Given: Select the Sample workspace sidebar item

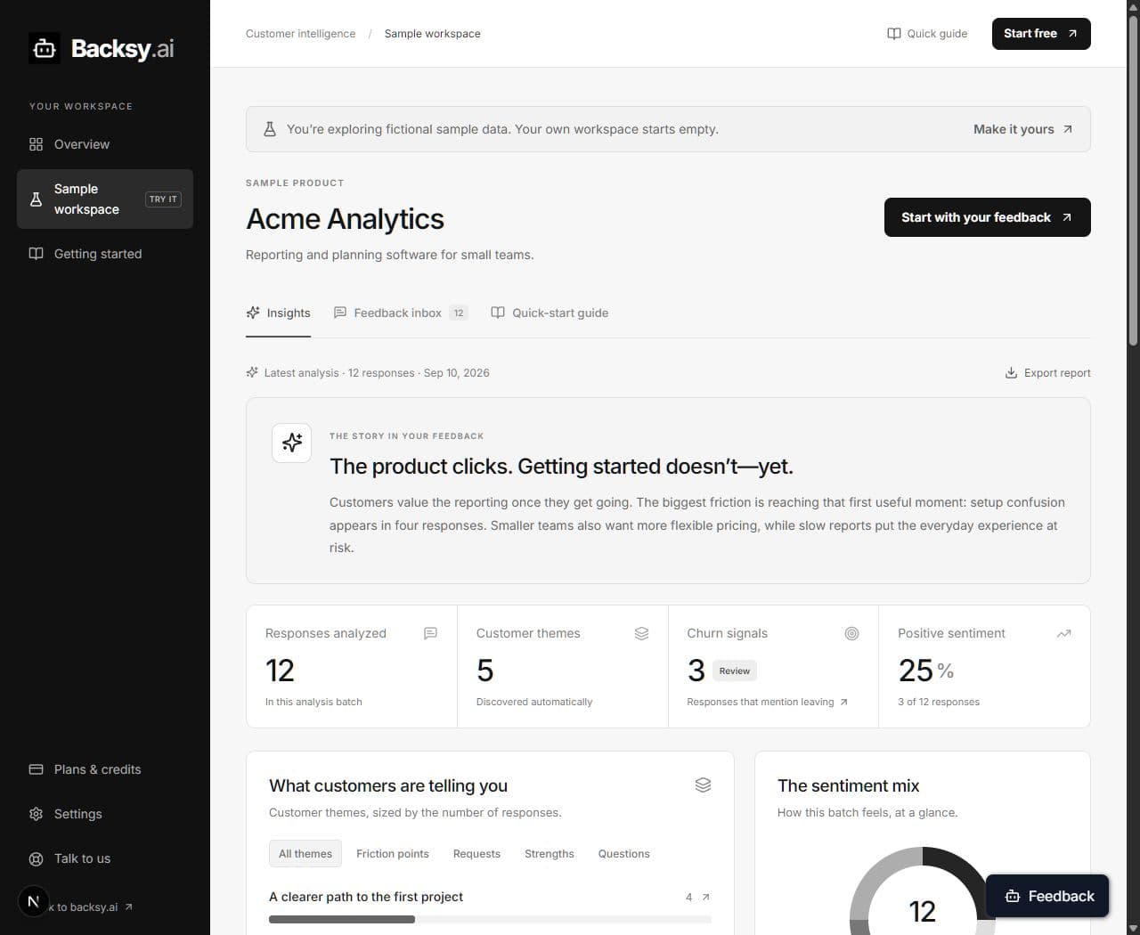Looking at the screenshot, I should pyautogui.click(x=105, y=199).
